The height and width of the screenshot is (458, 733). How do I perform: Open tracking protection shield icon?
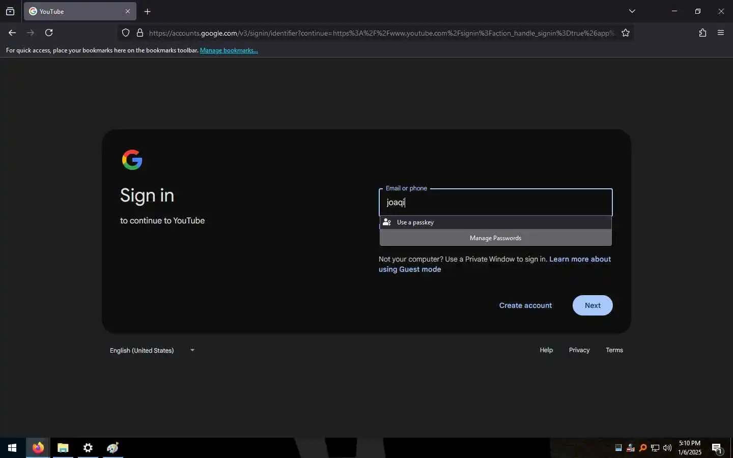click(x=126, y=33)
